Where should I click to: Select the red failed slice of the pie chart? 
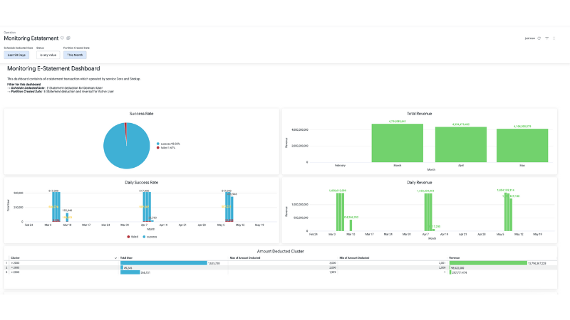pyautogui.click(x=126, y=131)
